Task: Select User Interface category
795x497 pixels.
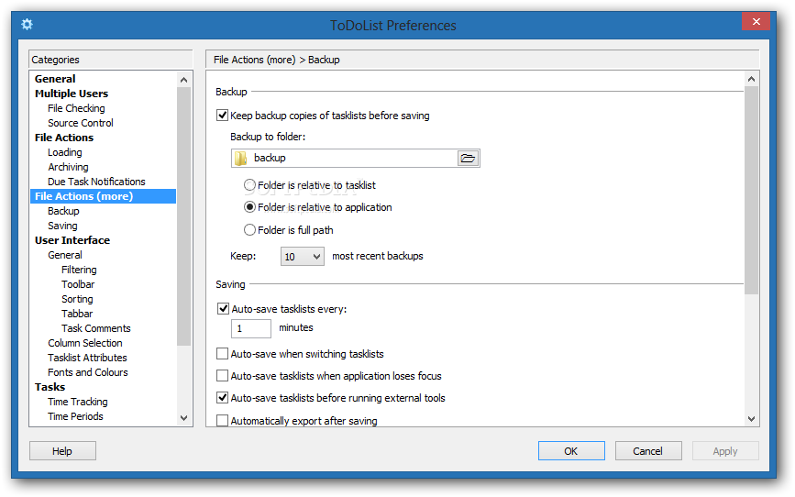Action: pyautogui.click(x=72, y=240)
